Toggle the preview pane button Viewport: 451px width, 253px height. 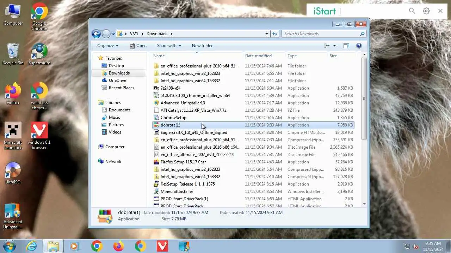[346, 46]
